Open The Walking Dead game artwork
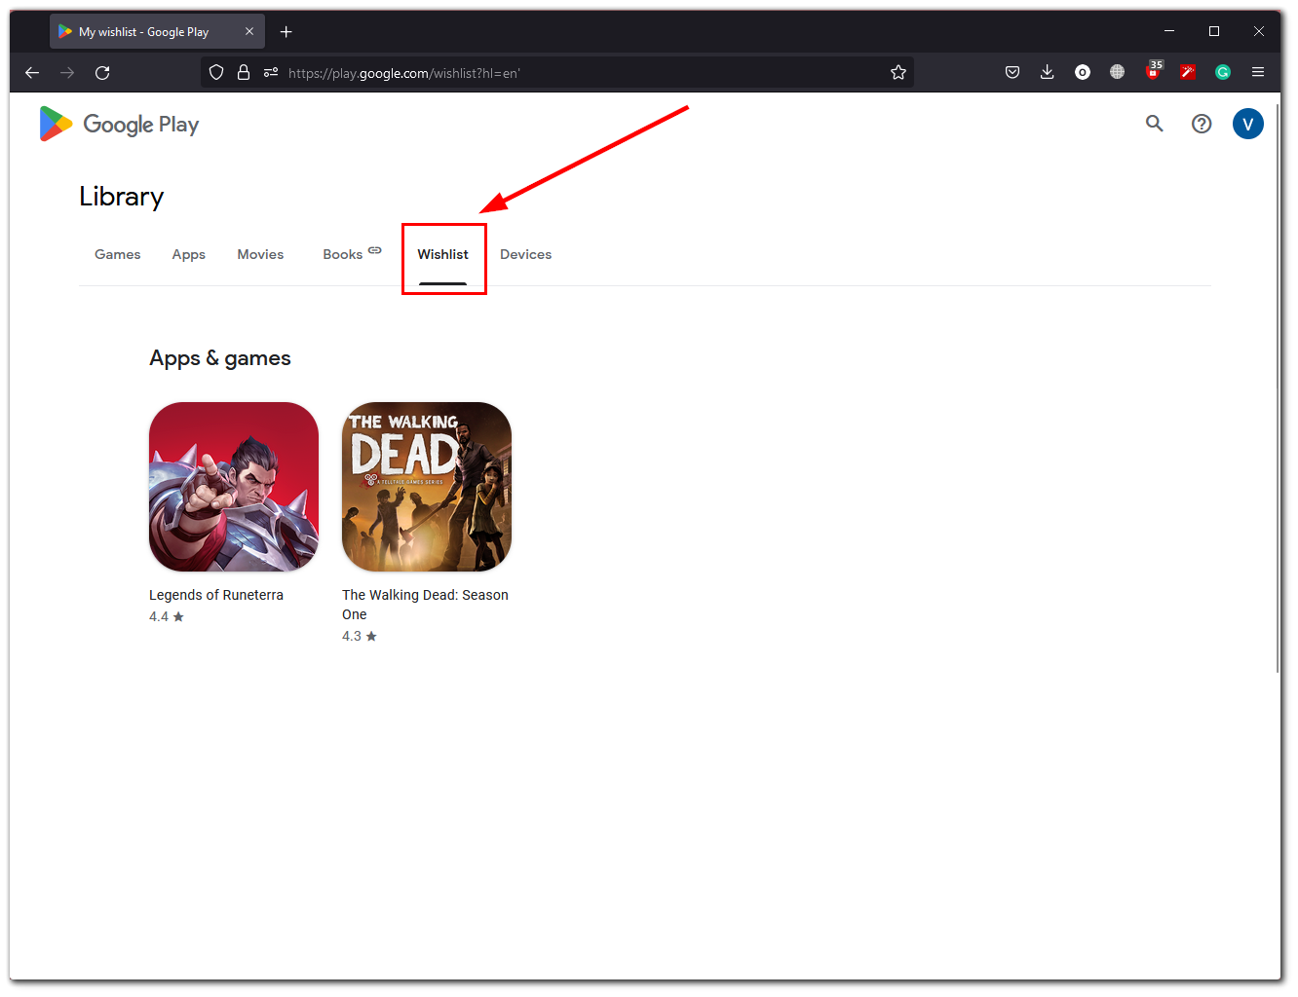Viewport: 1298px width, 997px height. [x=427, y=487]
